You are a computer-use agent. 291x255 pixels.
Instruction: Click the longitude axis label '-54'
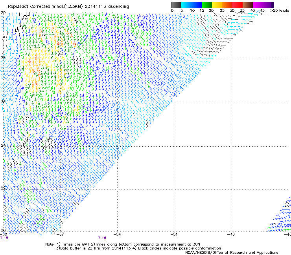pos(117,234)
